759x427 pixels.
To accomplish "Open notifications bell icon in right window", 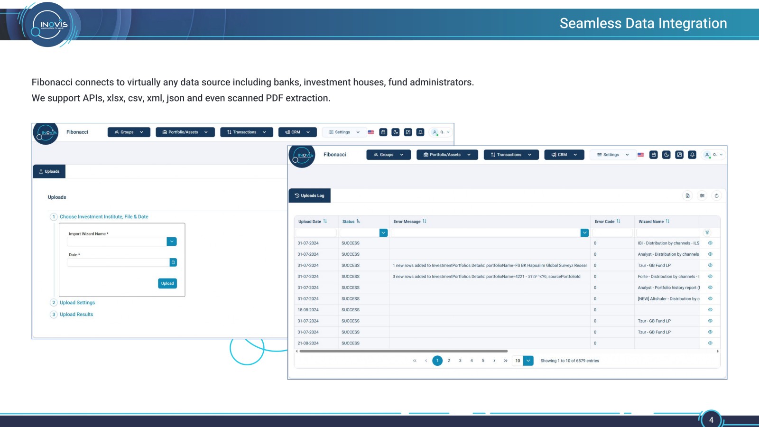I will pyautogui.click(x=692, y=155).
